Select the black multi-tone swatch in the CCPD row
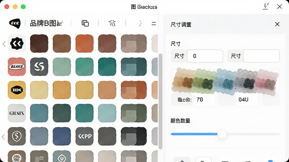 pos(134,136)
